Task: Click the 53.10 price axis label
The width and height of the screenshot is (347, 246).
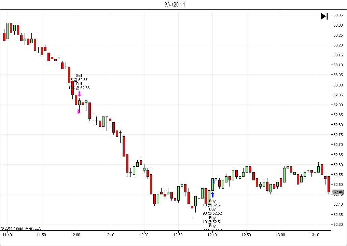Action: (x=338, y=65)
